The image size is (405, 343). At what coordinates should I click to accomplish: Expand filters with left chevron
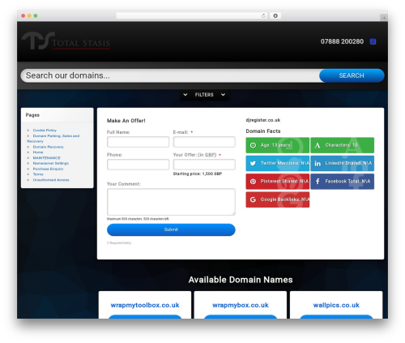[x=185, y=95]
